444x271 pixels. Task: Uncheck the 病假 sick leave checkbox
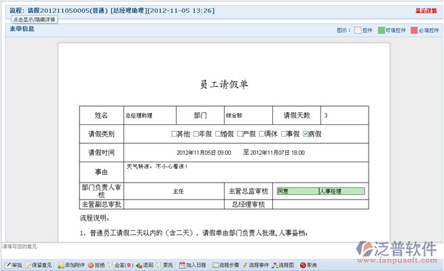pyautogui.click(x=306, y=134)
